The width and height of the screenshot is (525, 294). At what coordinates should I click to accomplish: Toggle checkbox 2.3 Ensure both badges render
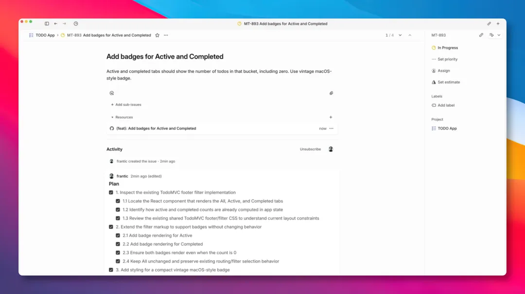[x=118, y=253]
